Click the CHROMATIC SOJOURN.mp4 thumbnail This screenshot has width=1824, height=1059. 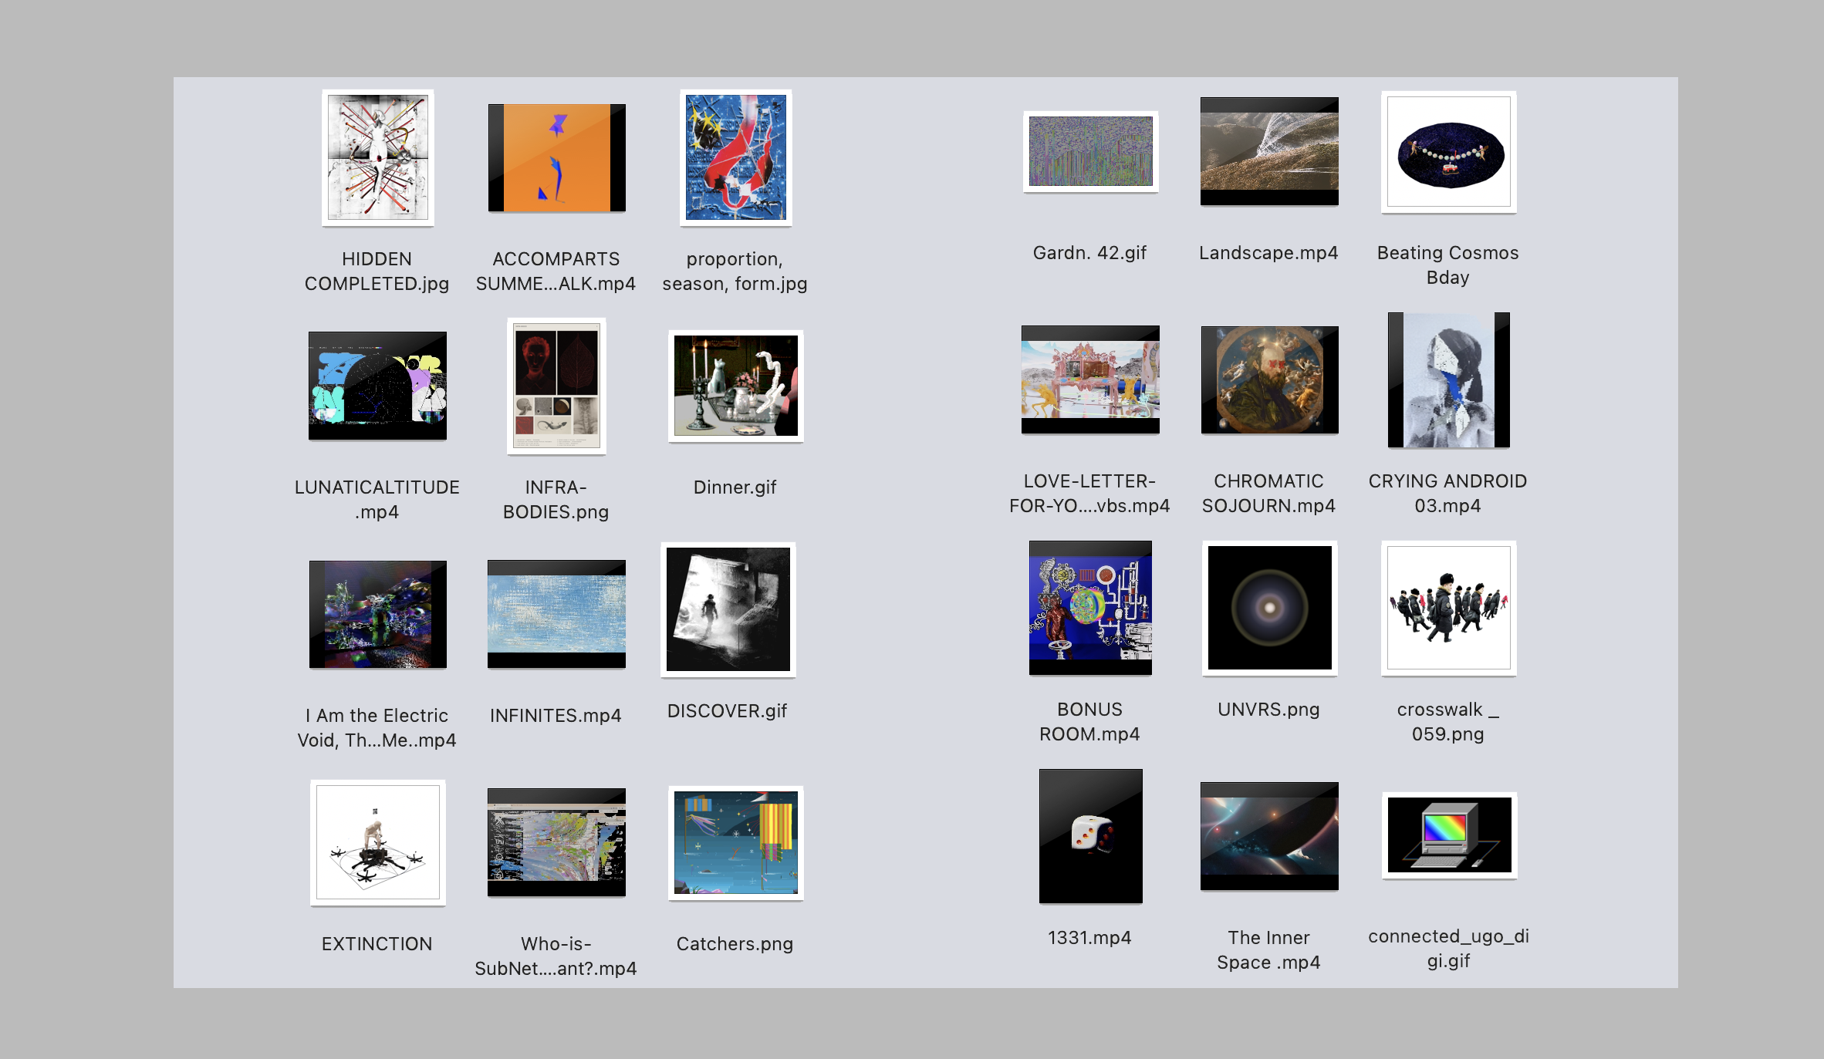(x=1269, y=379)
